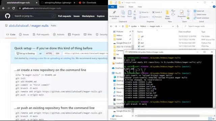Image resolution: width=216 pixels, height=121 pixels.
Task: Select the repository Issues tab
Action: click(x=24, y=34)
